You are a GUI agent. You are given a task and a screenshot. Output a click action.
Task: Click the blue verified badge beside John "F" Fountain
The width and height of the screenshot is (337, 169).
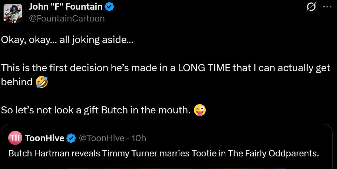click(109, 6)
